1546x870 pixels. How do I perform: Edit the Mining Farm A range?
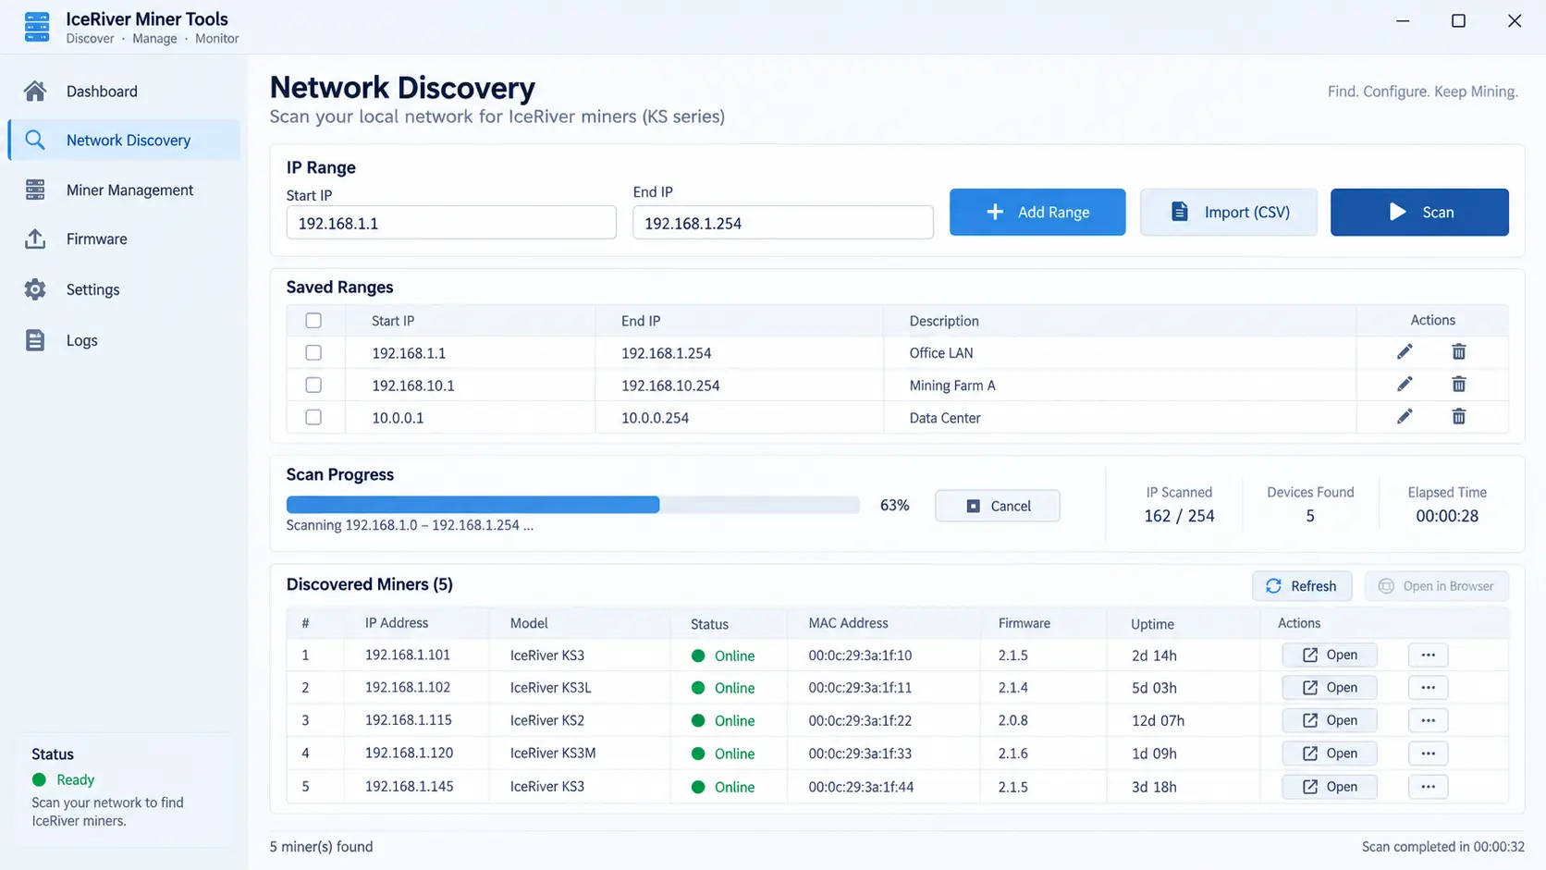[x=1405, y=385]
